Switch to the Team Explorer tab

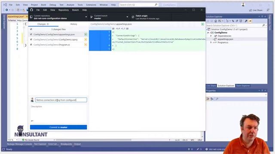[x=243, y=86]
